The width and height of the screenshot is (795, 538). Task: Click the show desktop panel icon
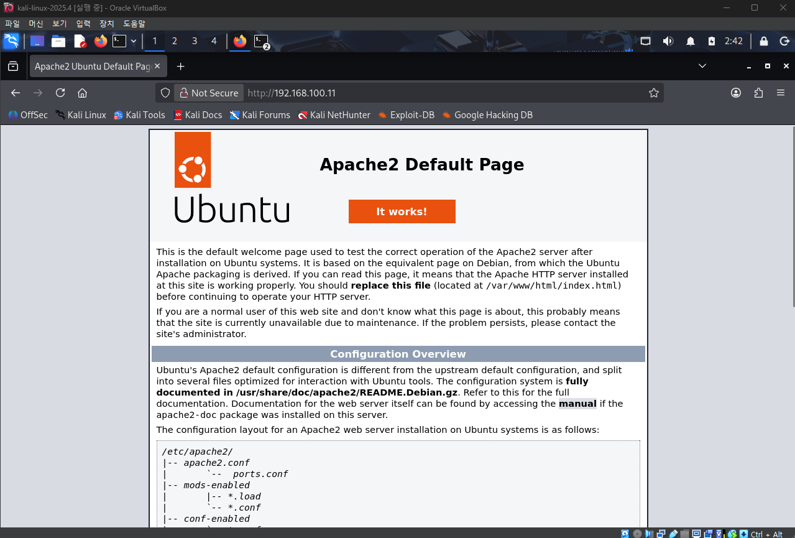point(37,41)
